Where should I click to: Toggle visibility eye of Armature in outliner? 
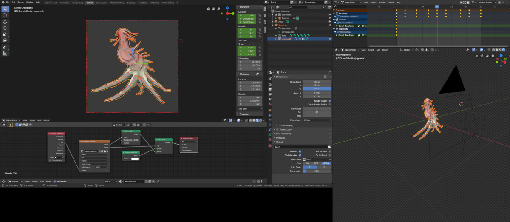coord(329,25)
